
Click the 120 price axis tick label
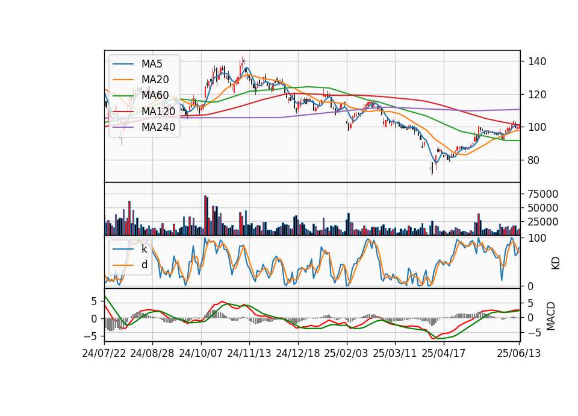[537, 95]
